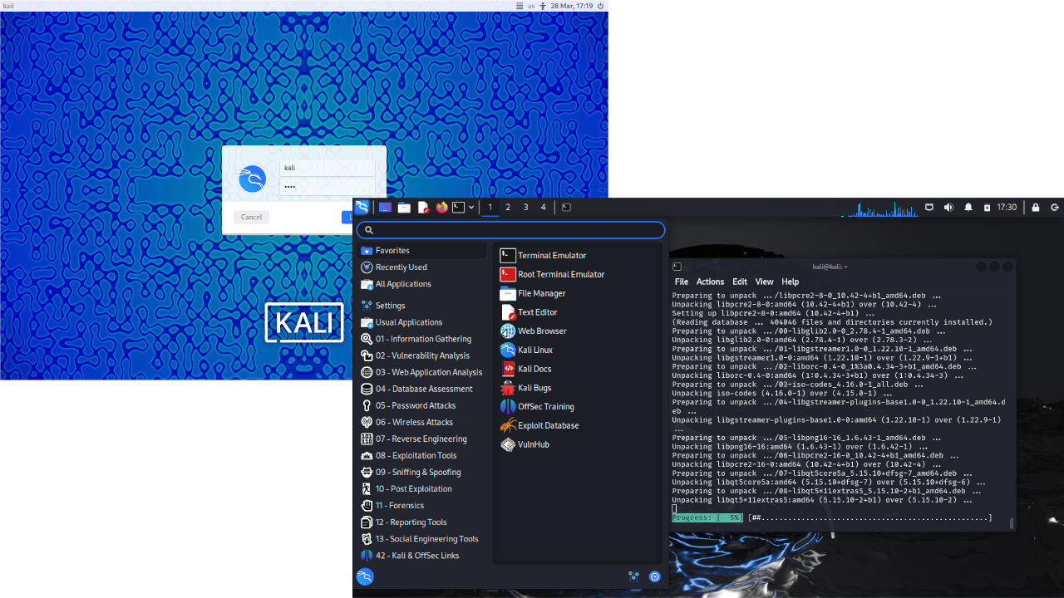Open the Kali applications menu button in panel

[362, 207]
